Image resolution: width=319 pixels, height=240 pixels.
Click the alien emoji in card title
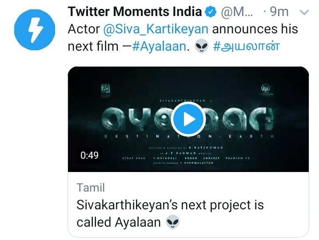(x=172, y=222)
